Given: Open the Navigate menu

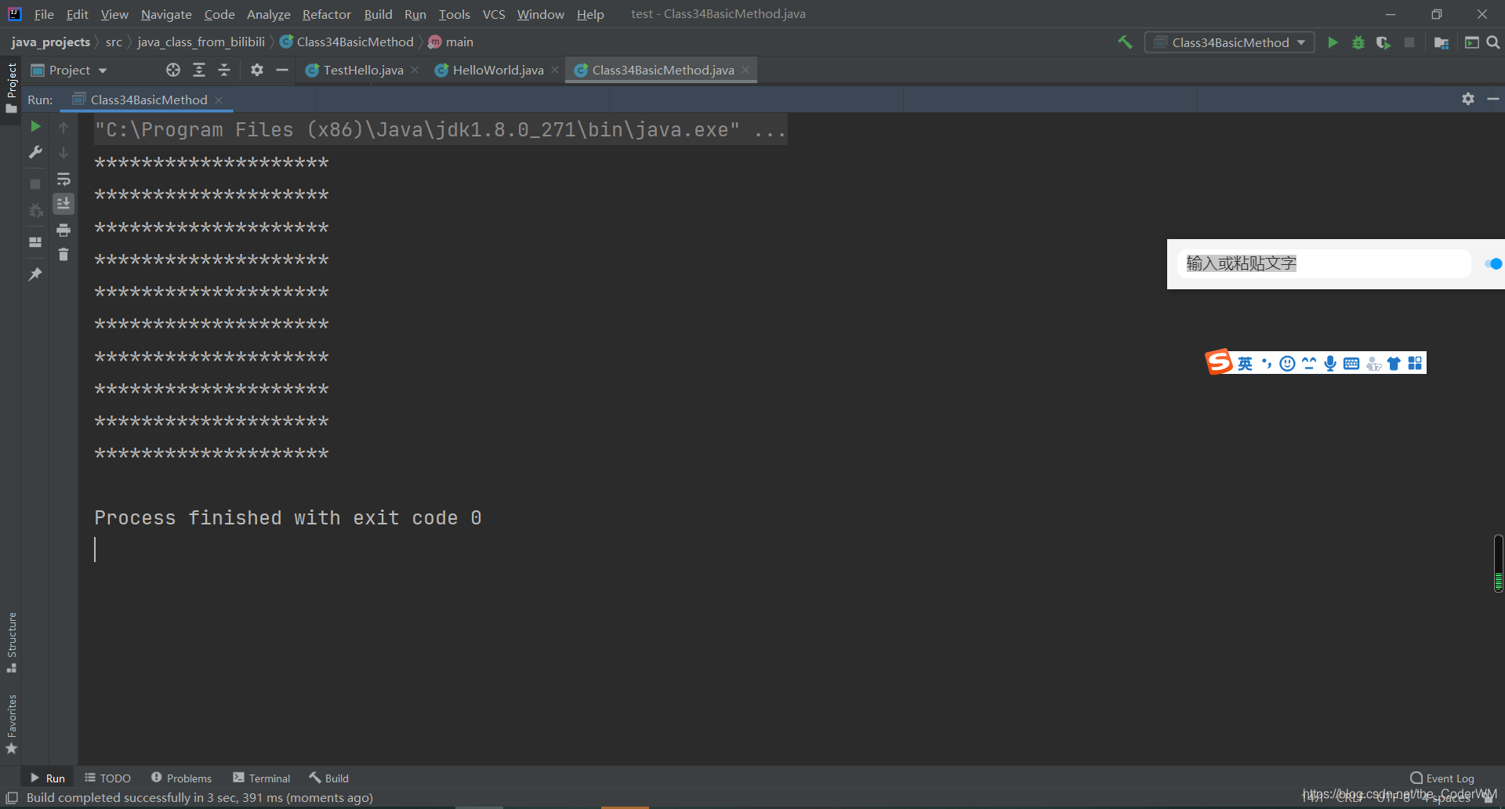Looking at the screenshot, I should 166,14.
